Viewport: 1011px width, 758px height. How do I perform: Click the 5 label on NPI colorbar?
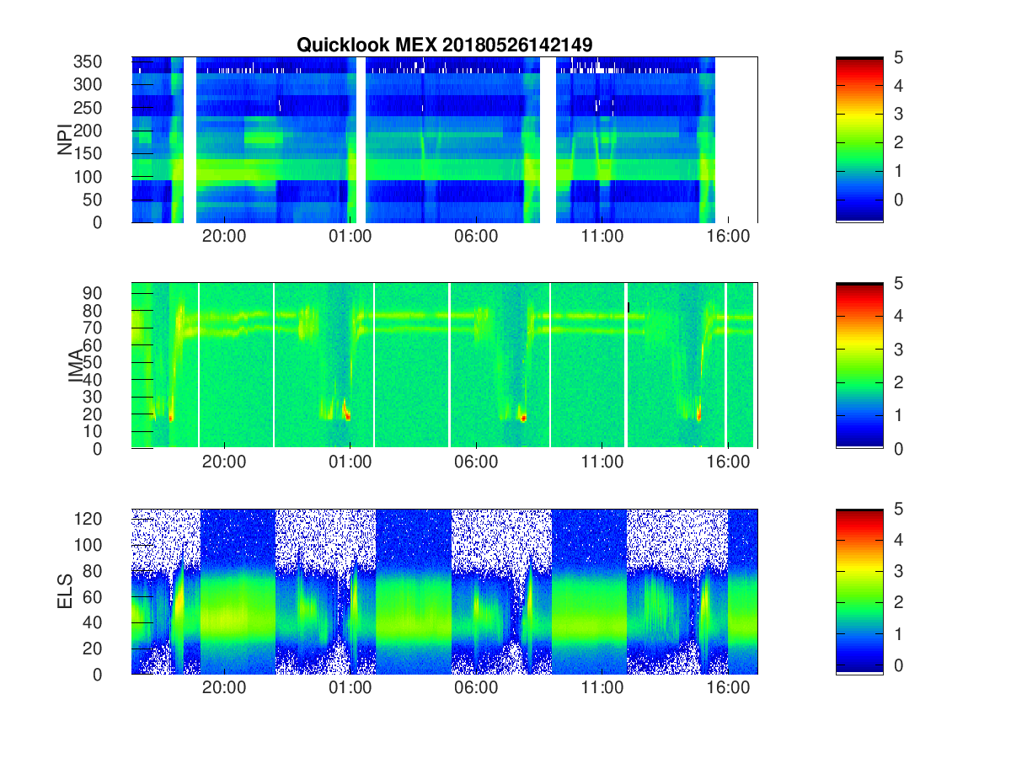(899, 57)
